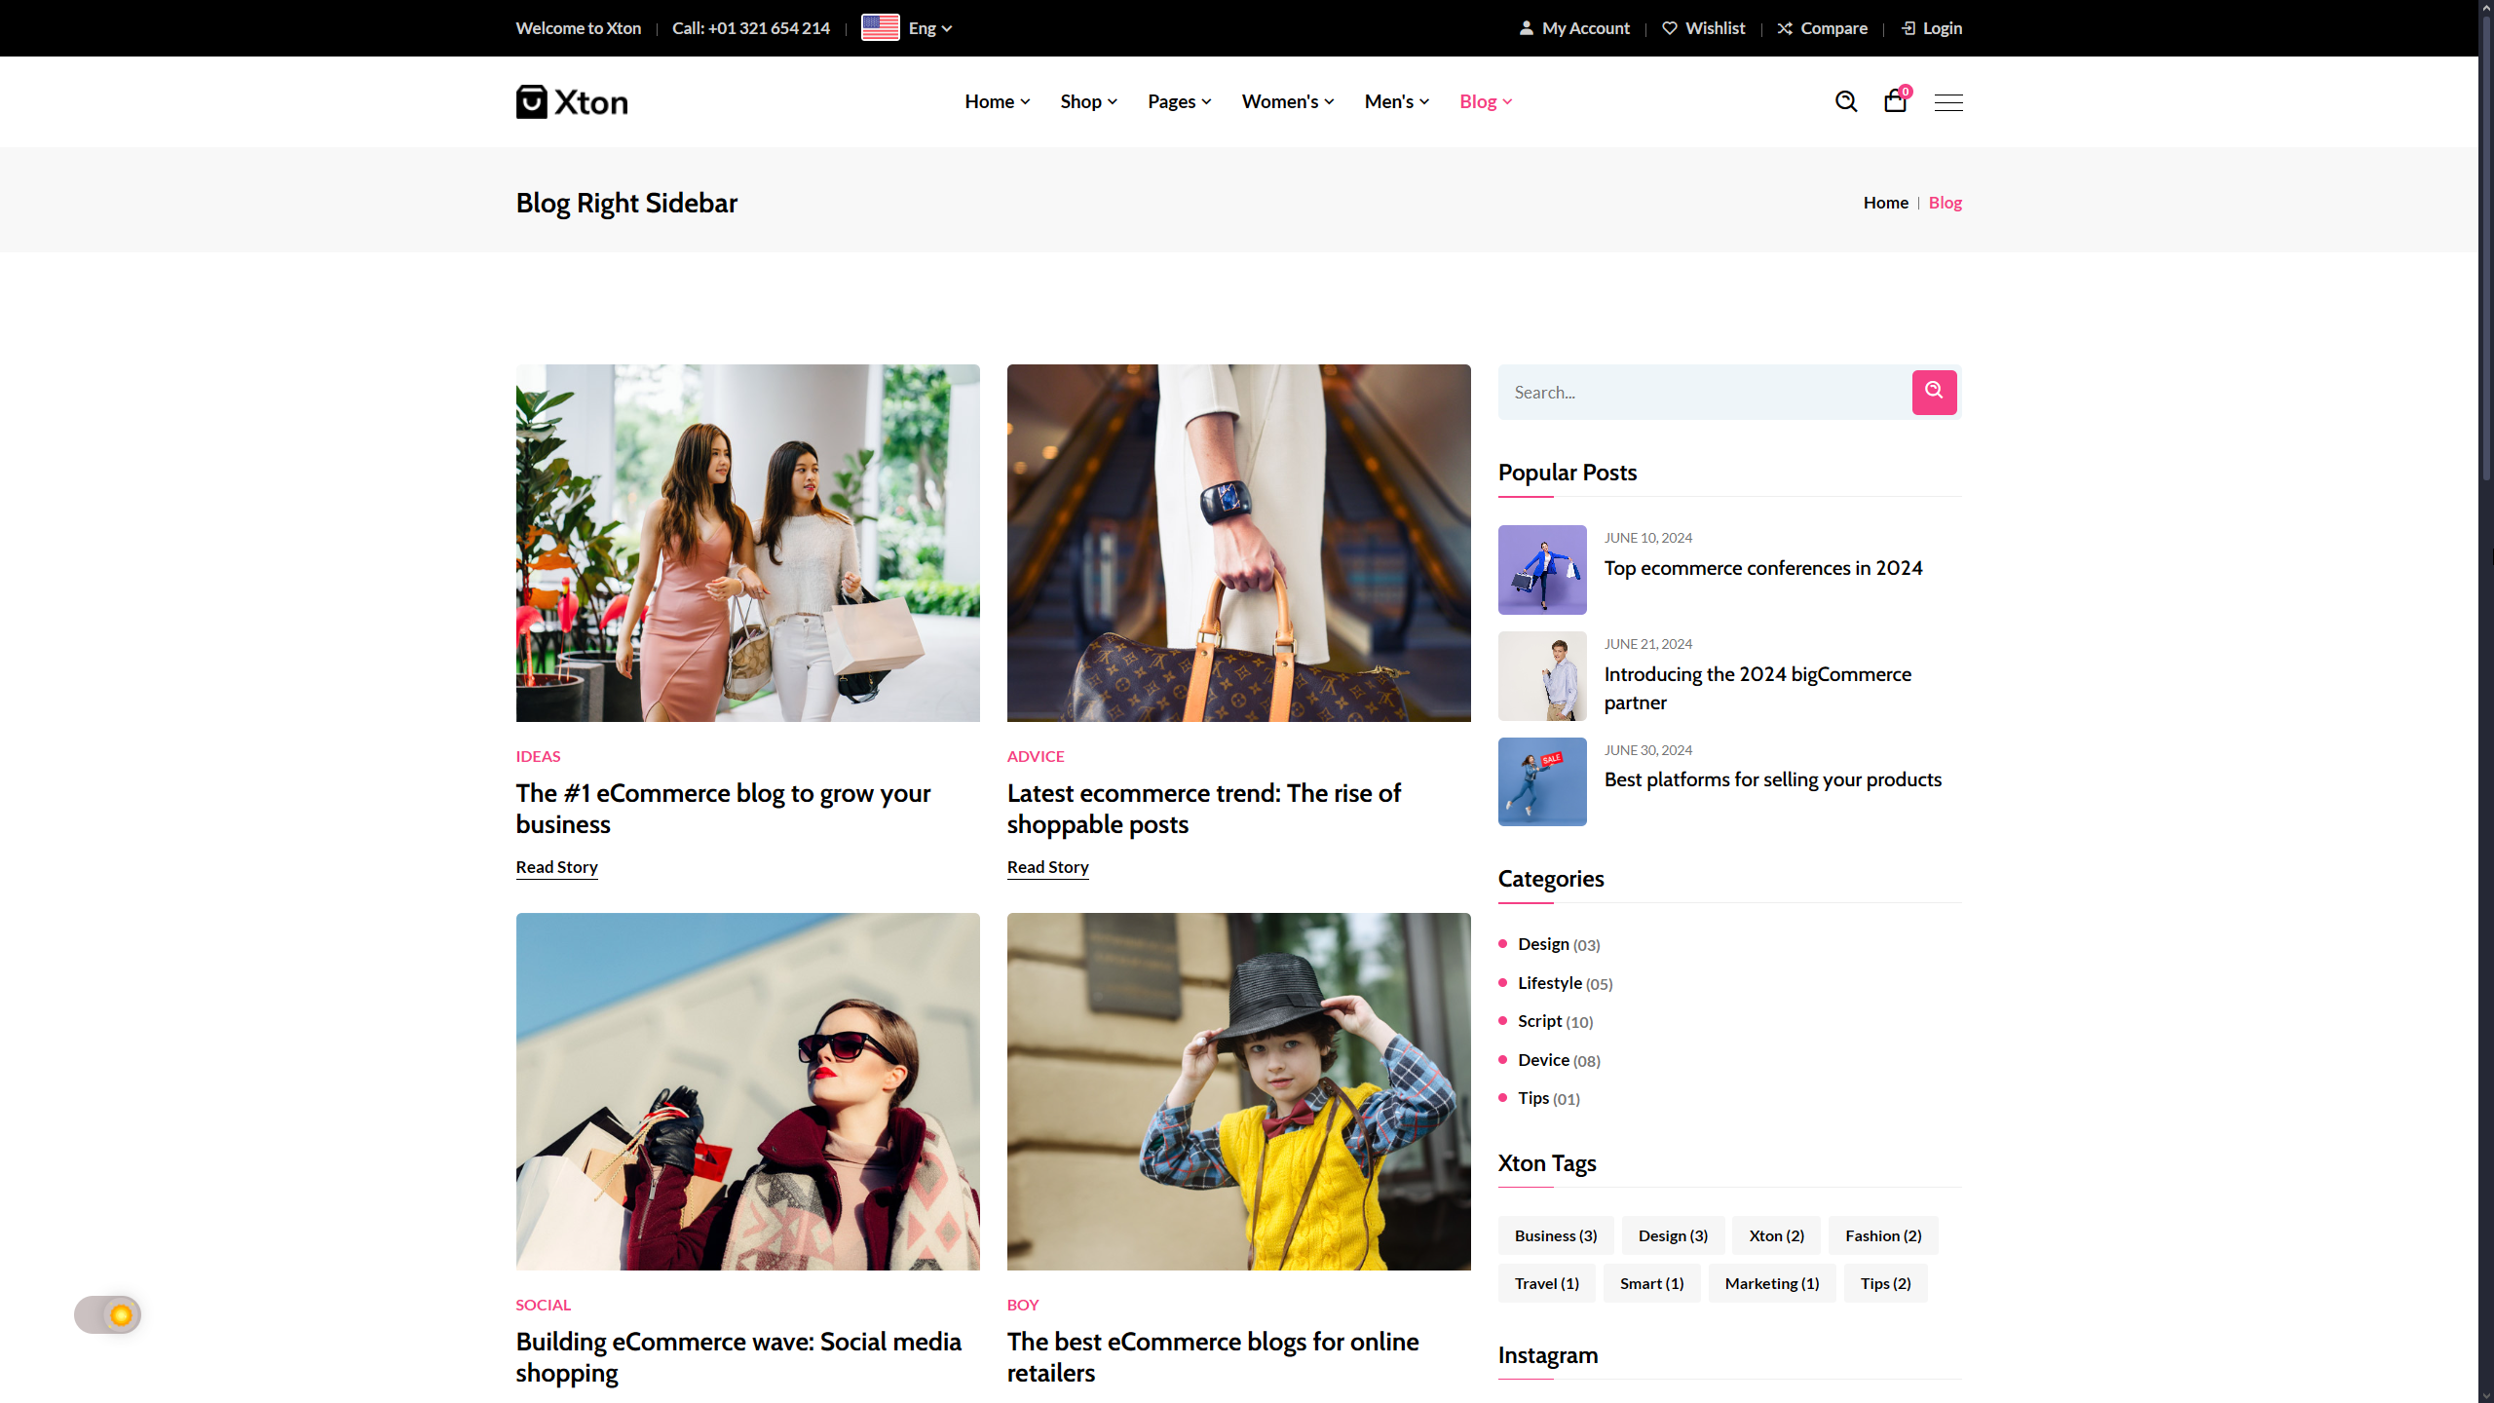Click the pink sidebar search button
The width and height of the screenshot is (2494, 1403).
point(1934,392)
